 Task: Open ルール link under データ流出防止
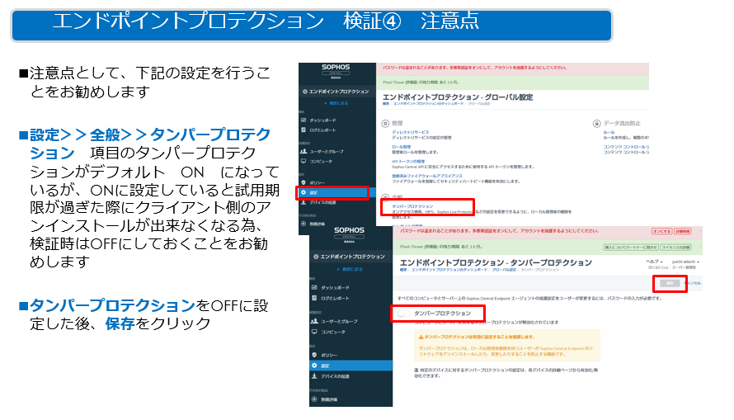pyautogui.click(x=609, y=133)
